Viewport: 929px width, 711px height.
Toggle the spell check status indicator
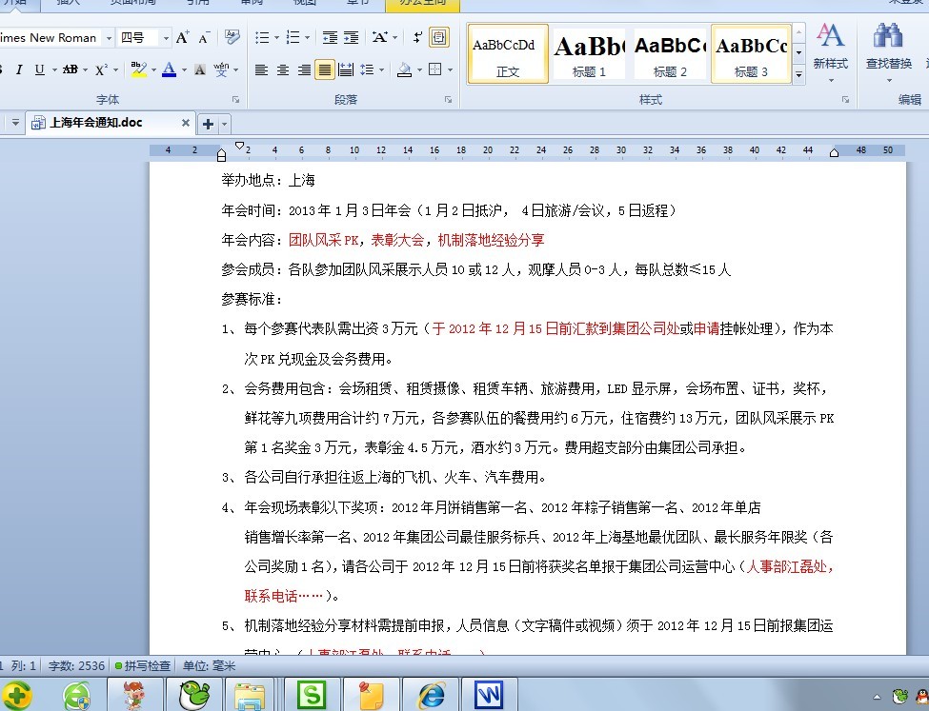point(143,666)
